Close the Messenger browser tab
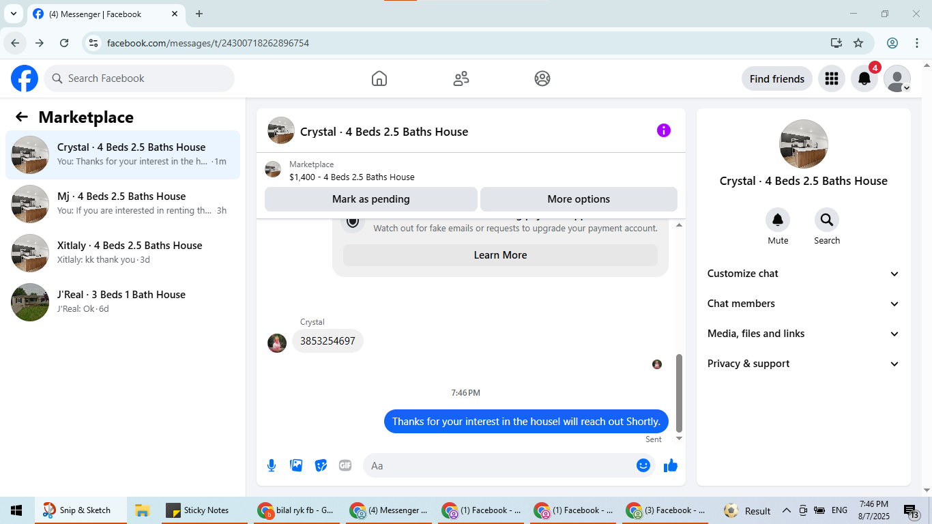This screenshot has width=932, height=524. click(x=175, y=14)
